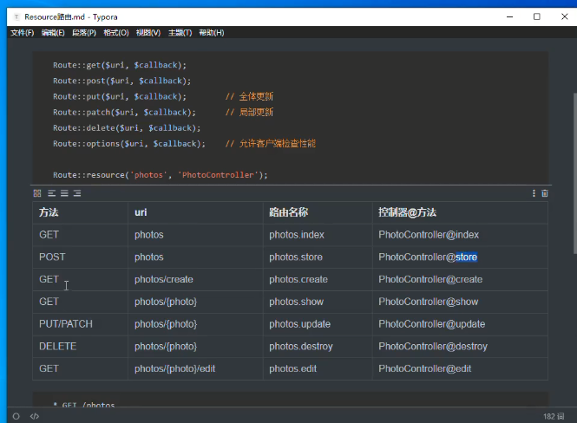This screenshot has height=423, width=577.
Task: Open the 编辑(E) menu
Action: pos(53,33)
